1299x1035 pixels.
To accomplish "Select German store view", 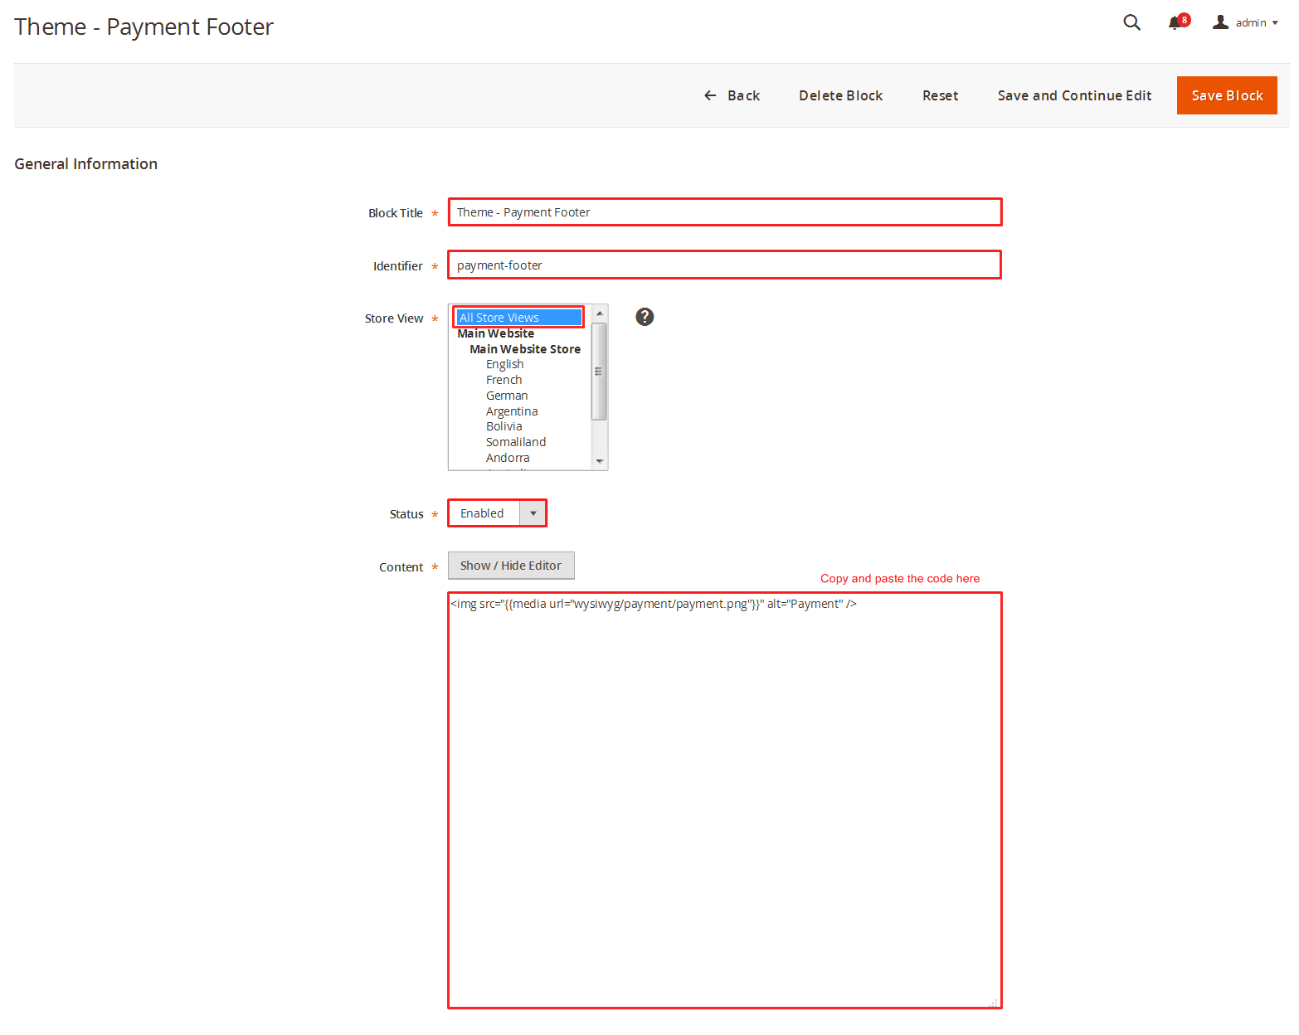I will 506,396.
